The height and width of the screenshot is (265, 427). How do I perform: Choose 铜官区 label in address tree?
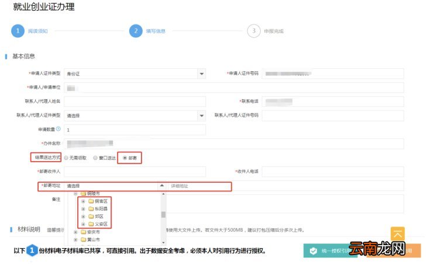point(101,201)
